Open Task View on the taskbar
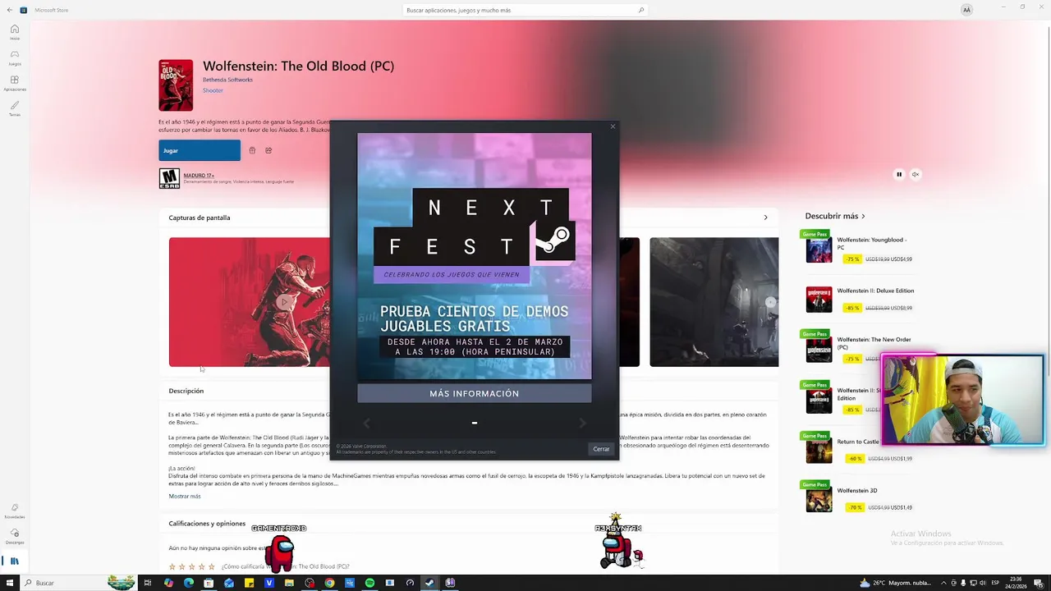 pyautogui.click(x=148, y=583)
